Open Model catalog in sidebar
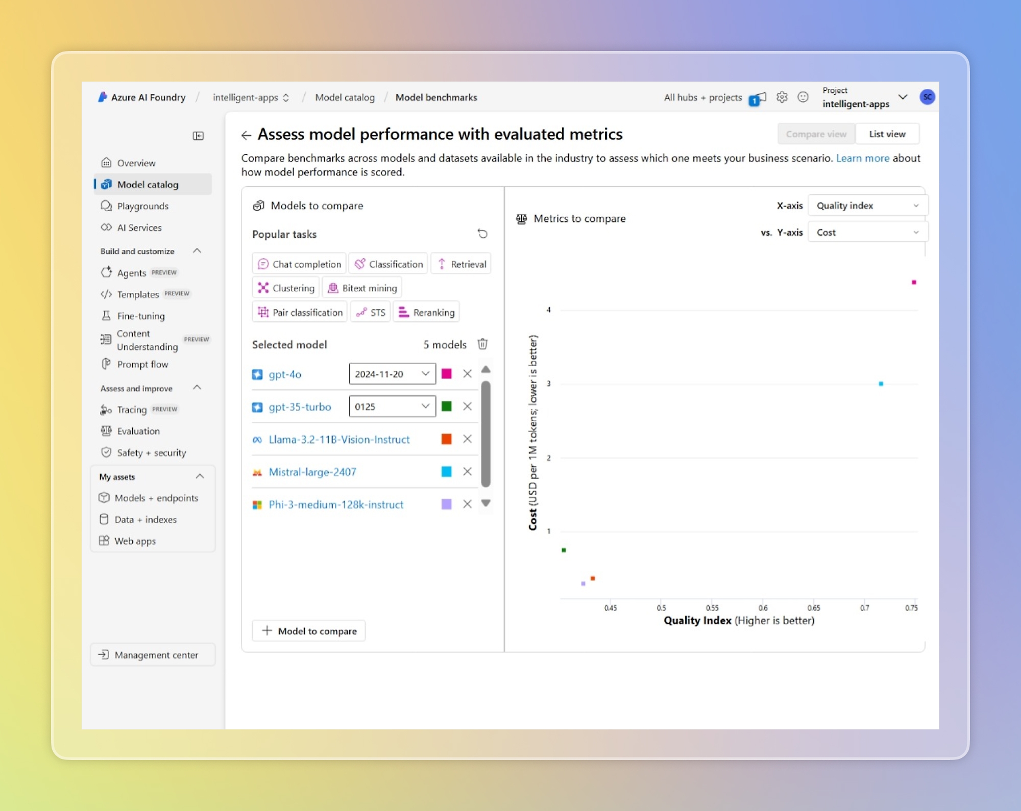The image size is (1021, 811). click(153, 184)
